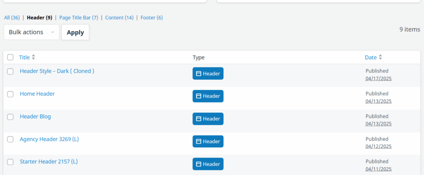Click Header badge of Starter Header 2157

click(x=208, y=164)
